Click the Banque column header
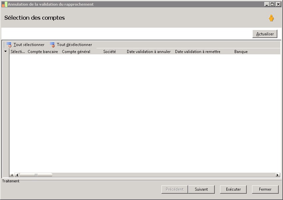Screen dimensions: 283x200 pos(241,52)
